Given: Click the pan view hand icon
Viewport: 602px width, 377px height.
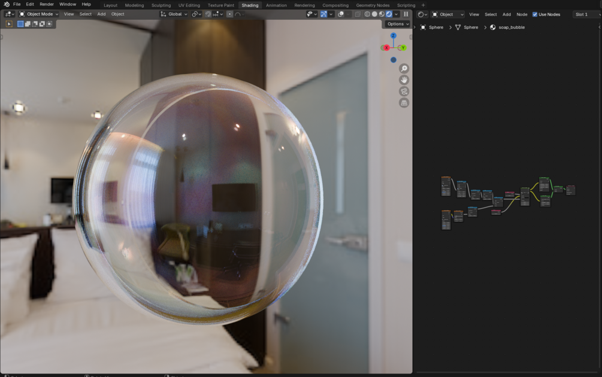Looking at the screenshot, I should 404,80.
